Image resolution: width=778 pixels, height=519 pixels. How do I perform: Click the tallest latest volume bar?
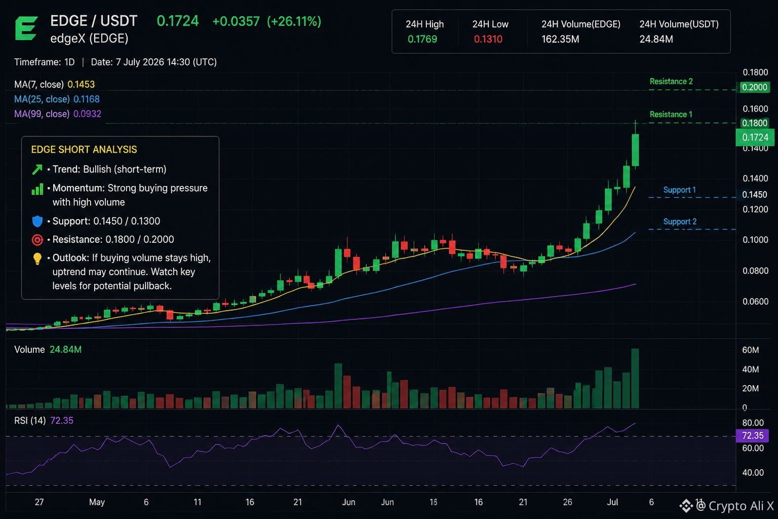(x=635, y=378)
